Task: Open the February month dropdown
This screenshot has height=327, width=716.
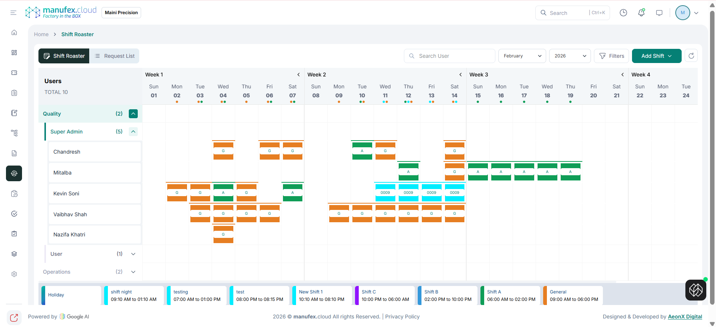Action: (x=522, y=56)
